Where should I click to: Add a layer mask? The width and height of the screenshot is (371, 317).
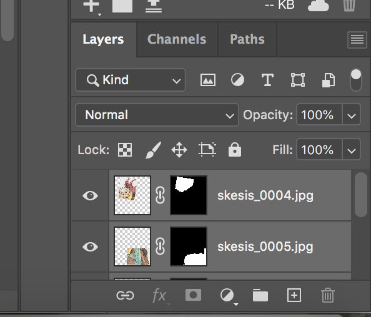point(194,295)
